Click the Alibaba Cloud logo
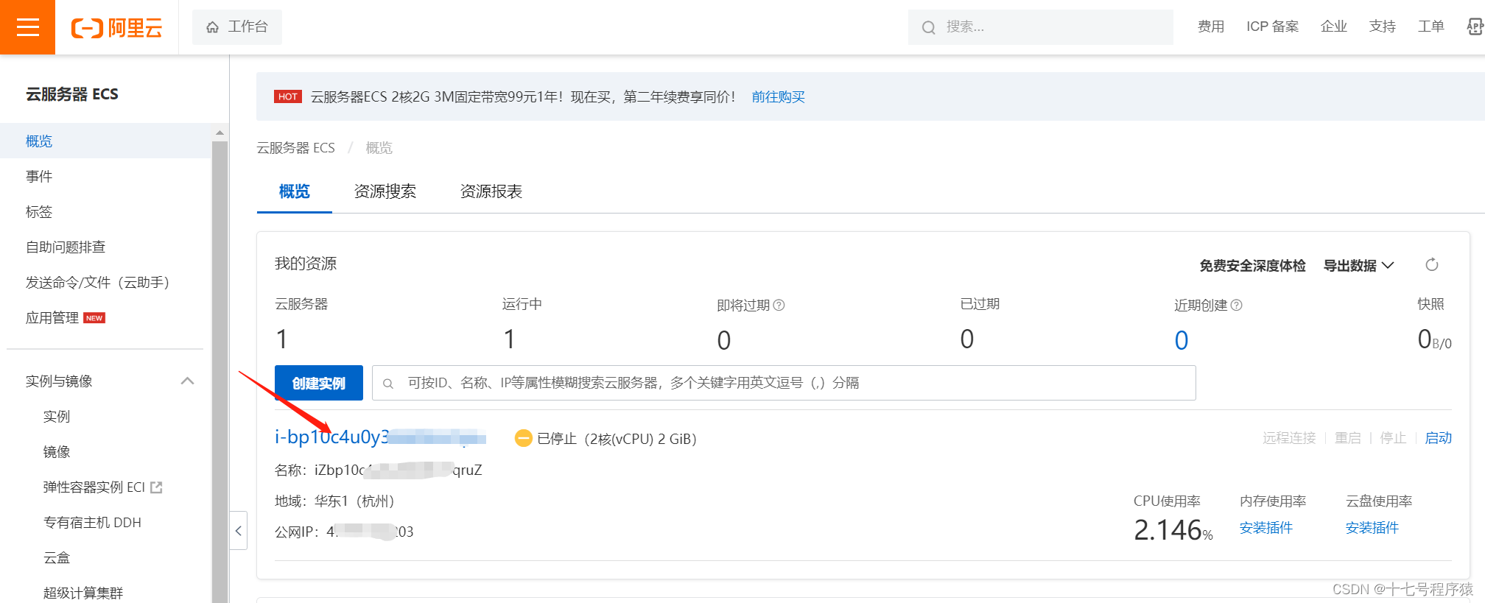This screenshot has width=1485, height=603. pos(116,28)
